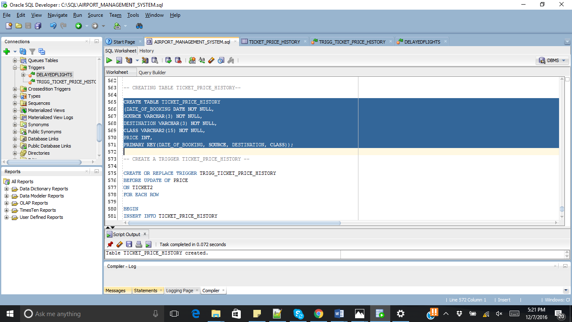Clear Script Output with eraser icon

pyautogui.click(x=119, y=244)
